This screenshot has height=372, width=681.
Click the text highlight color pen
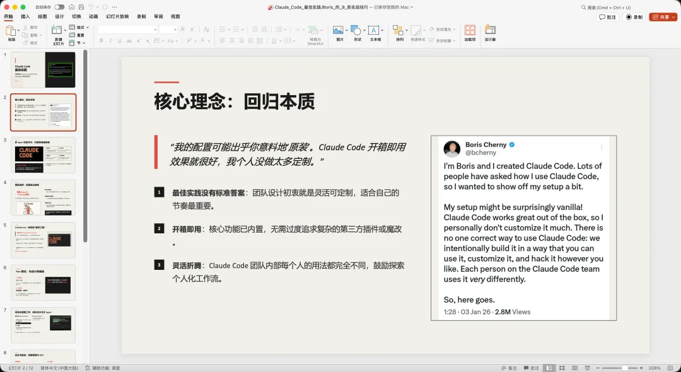click(189, 41)
